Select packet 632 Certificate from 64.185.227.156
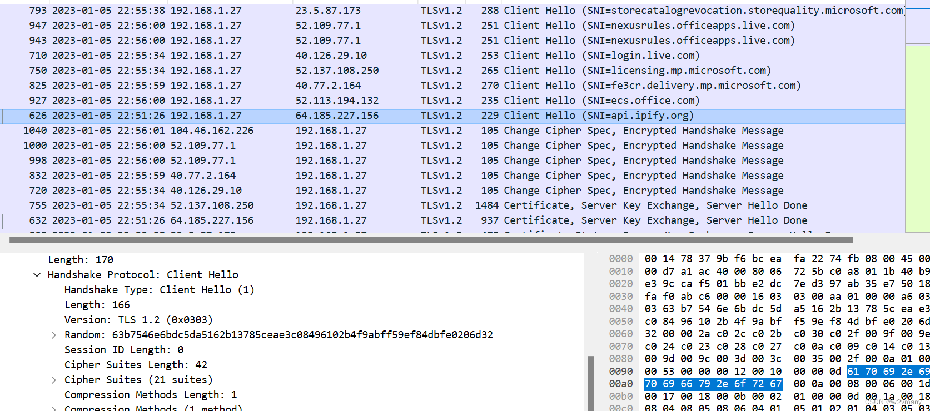 (452, 220)
